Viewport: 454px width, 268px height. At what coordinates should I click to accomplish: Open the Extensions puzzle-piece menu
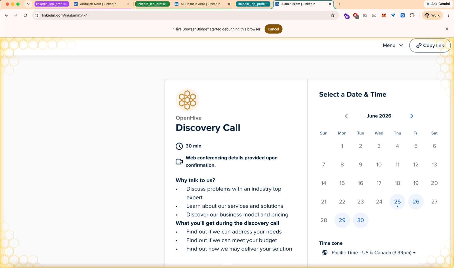pyautogui.click(x=412, y=15)
